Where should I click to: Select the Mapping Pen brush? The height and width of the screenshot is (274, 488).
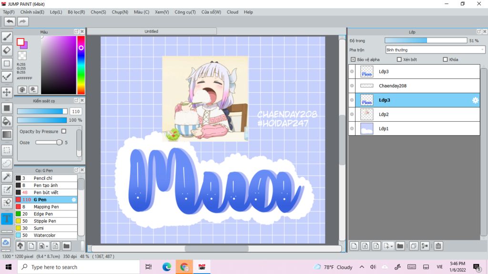46,207
